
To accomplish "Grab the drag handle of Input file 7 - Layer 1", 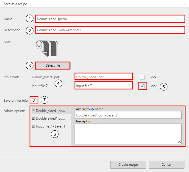I will [33, 126].
